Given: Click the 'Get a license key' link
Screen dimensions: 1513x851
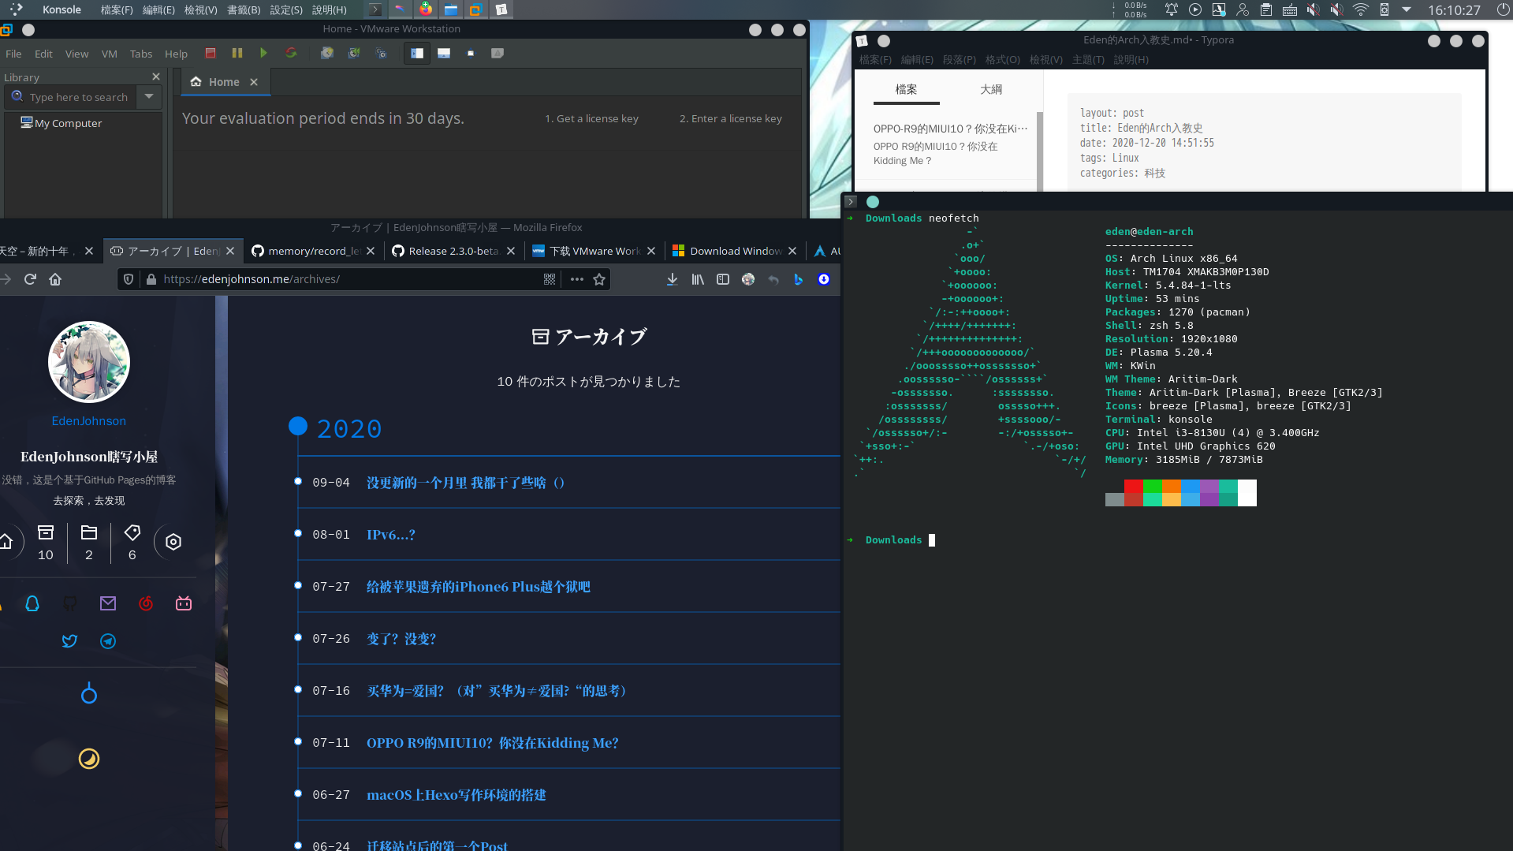Looking at the screenshot, I should click(591, 118).
